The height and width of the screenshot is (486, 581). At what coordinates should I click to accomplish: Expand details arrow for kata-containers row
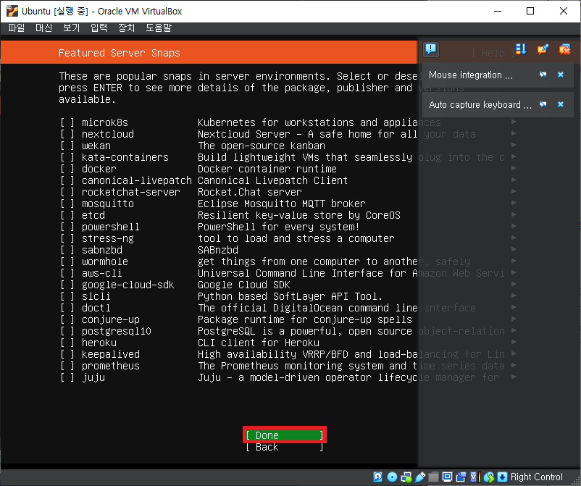514,156
